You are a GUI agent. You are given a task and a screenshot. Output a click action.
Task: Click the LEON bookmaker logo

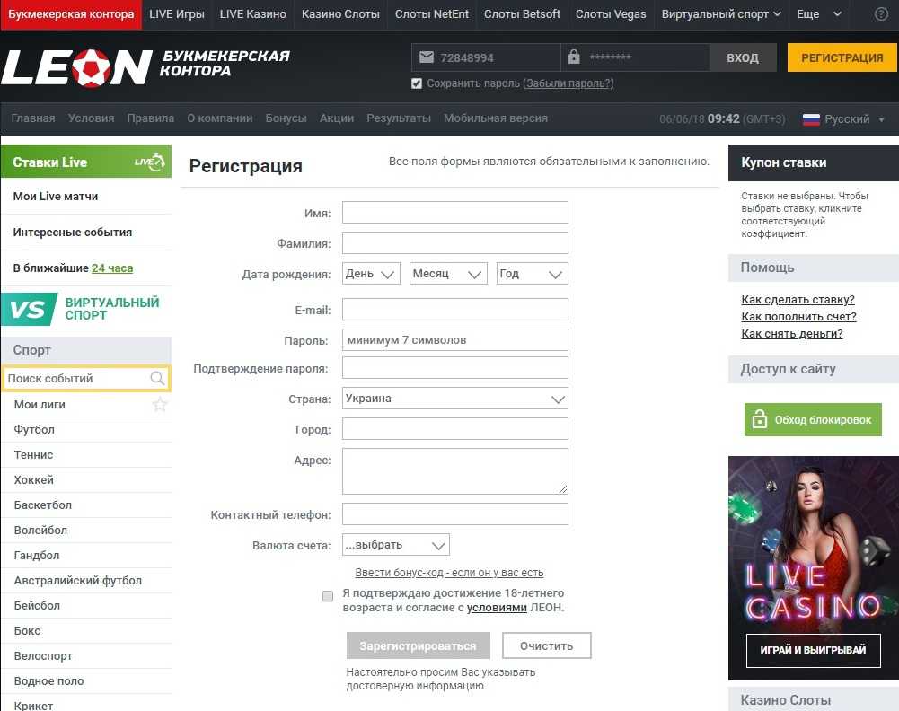145,67
